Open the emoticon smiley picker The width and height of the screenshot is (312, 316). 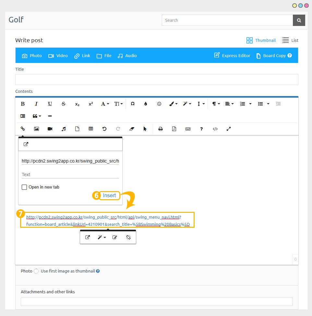159,104
